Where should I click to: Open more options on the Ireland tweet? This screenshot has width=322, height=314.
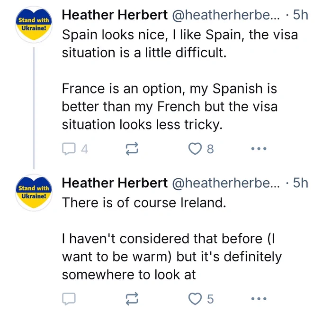(x=259, y=298)
